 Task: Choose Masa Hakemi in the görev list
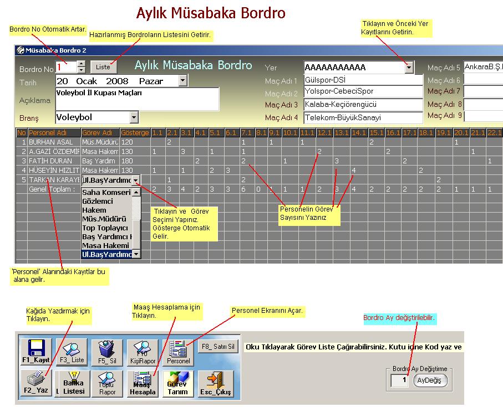point(105,245)
